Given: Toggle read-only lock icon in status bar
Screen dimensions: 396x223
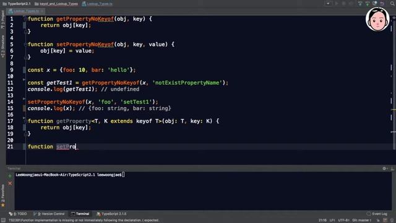Looking at the screenshot, I should [x=378, y=221].
